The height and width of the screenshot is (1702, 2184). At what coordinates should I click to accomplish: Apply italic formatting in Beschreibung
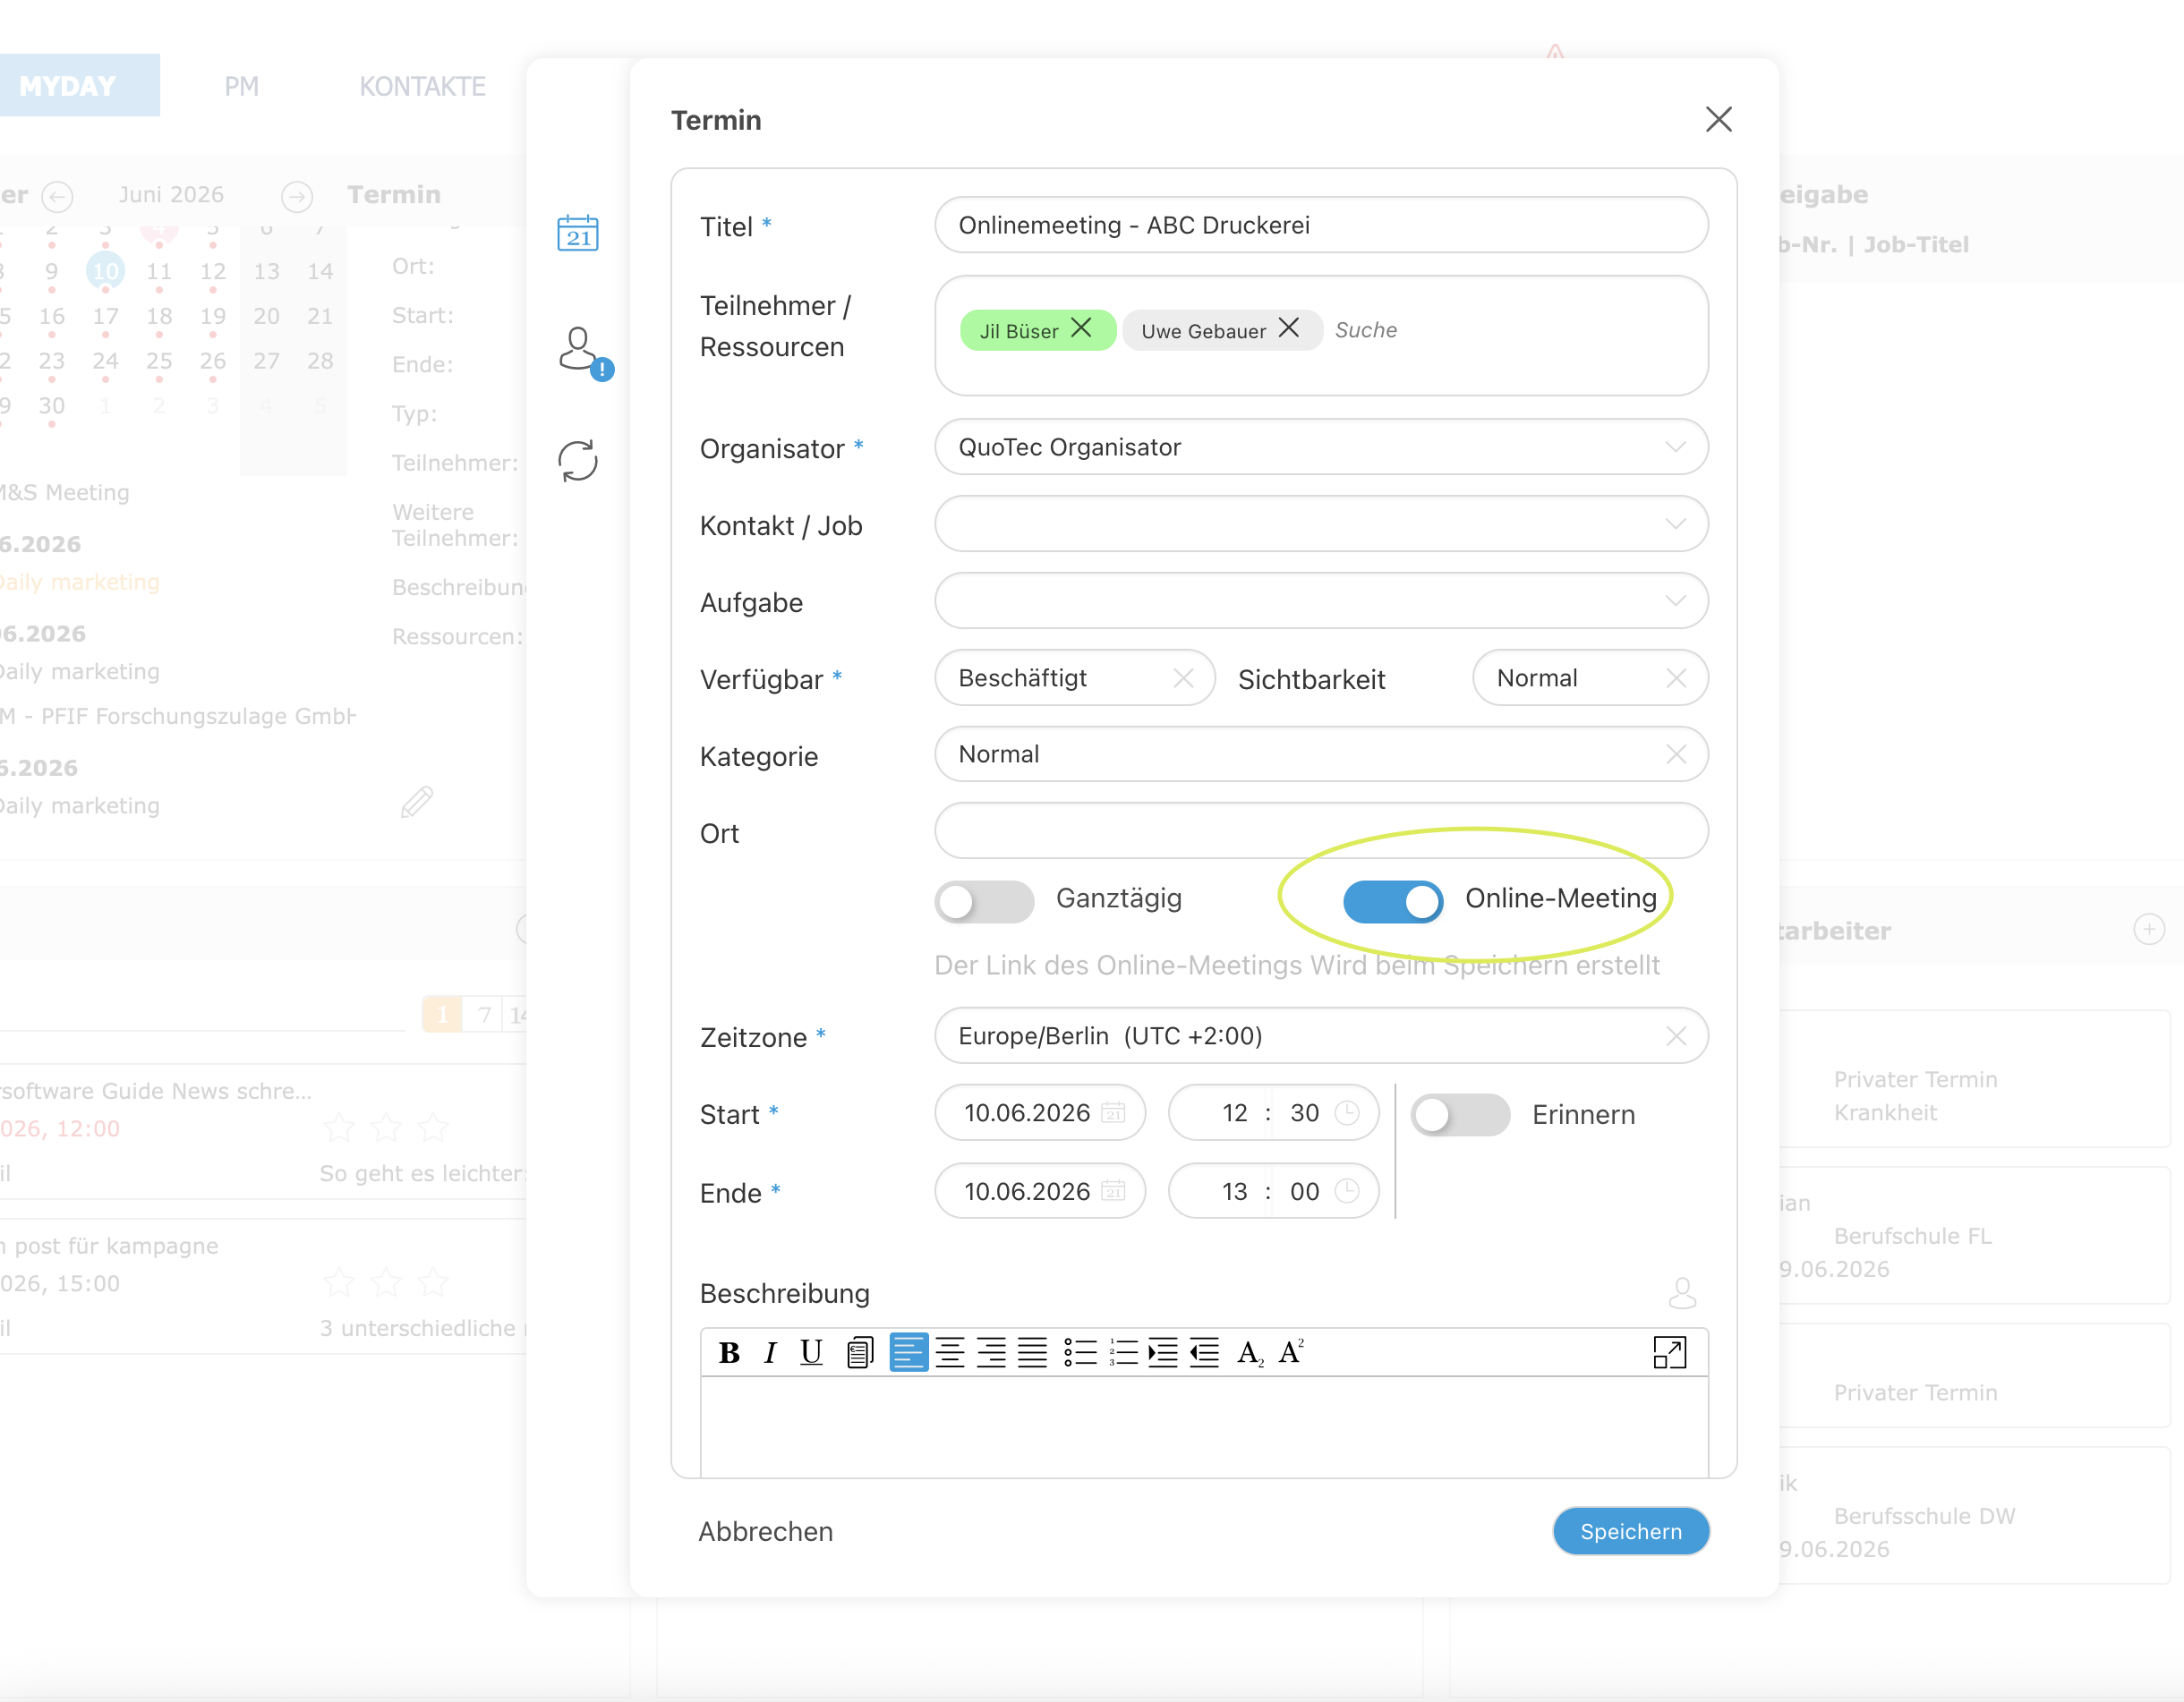click(x=770, y=1353)
